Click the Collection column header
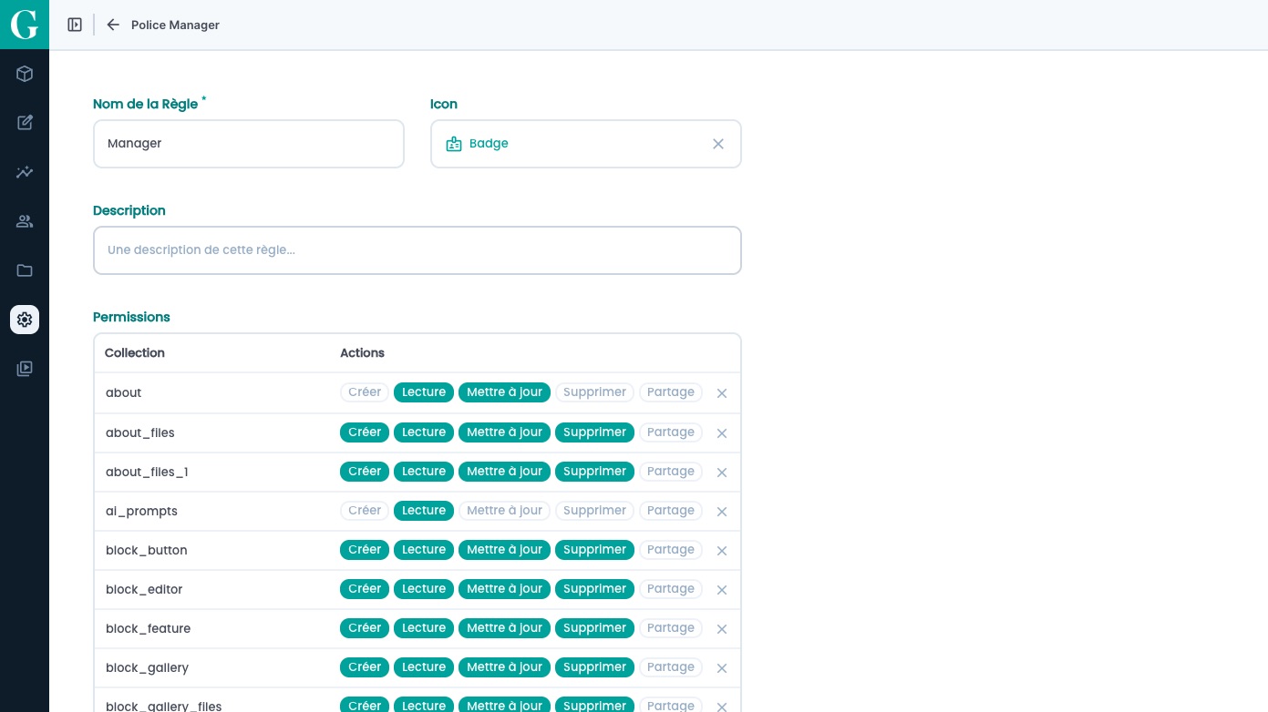The width and height of the screenshot is (1268, 712). (135, 353)
